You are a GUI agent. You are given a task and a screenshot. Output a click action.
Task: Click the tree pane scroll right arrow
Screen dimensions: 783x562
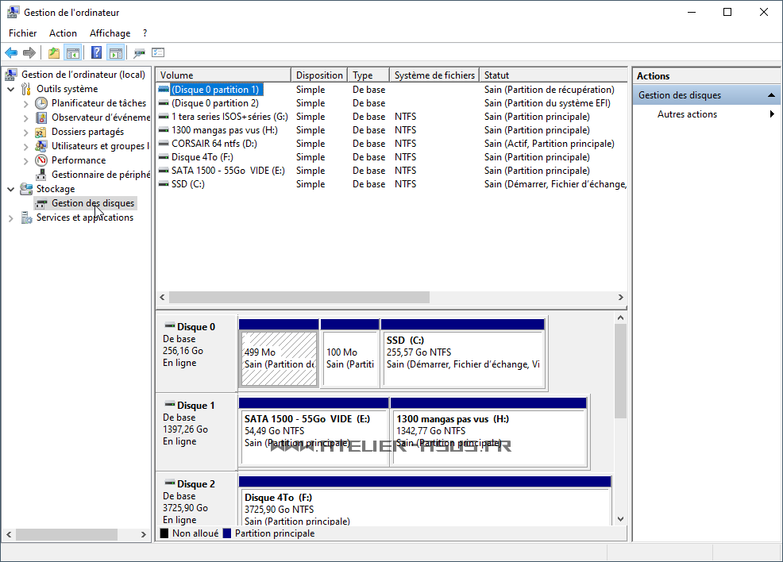pyautogui.click(x=143, y=534)
